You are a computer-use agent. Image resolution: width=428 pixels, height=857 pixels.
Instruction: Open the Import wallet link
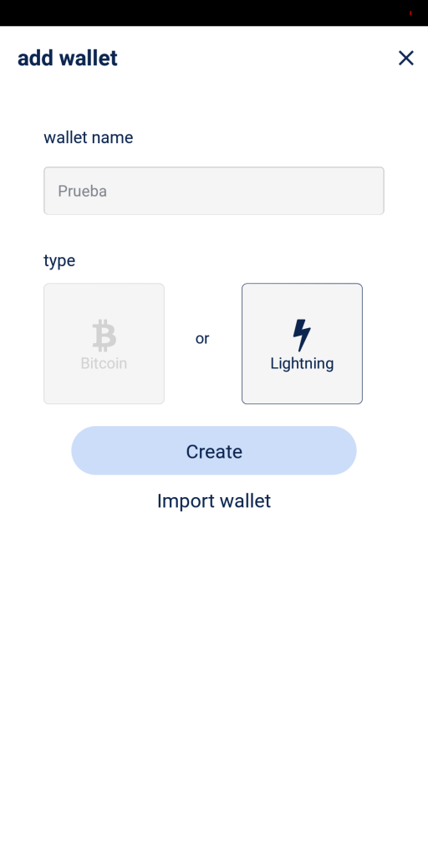click(214, 500)
